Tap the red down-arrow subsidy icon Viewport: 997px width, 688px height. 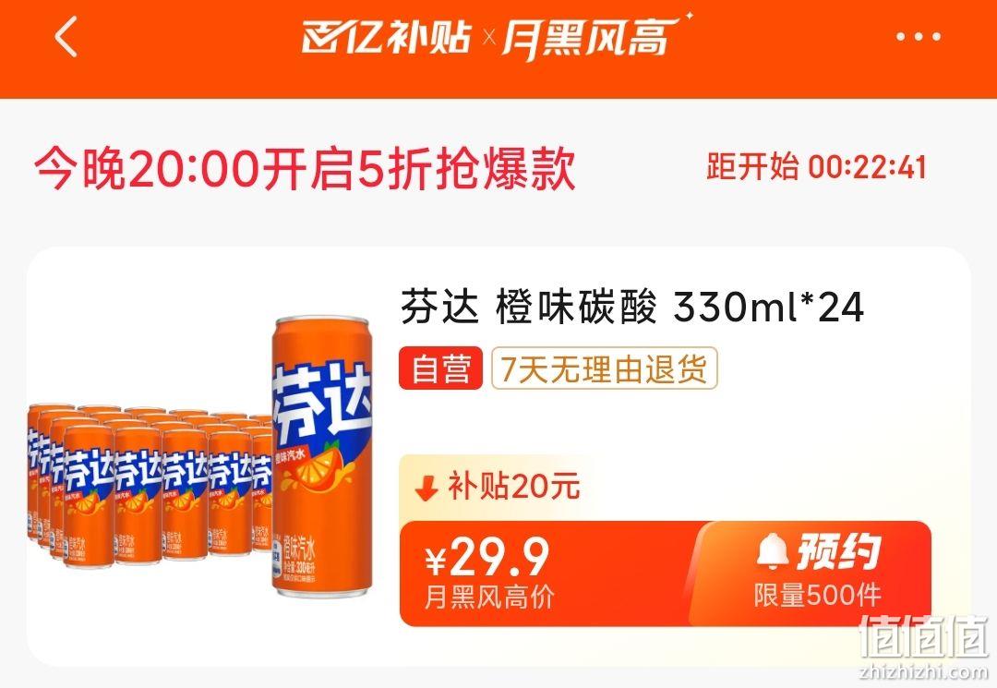[426, 489]
